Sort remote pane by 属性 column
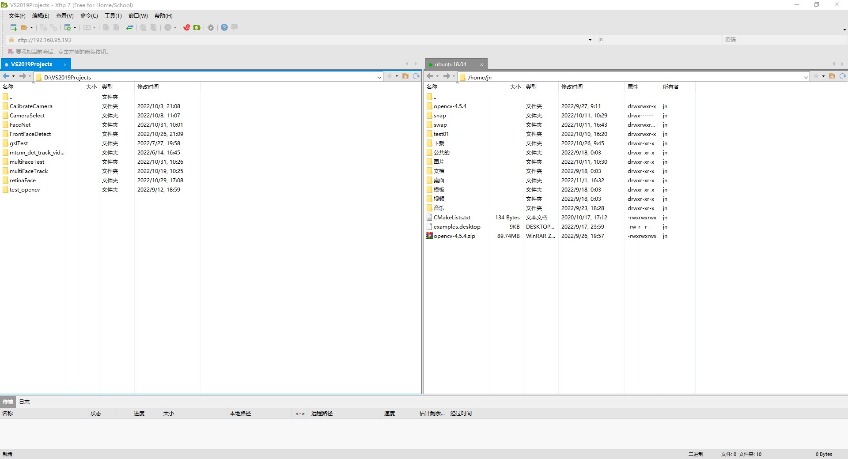 pos(642,87)
